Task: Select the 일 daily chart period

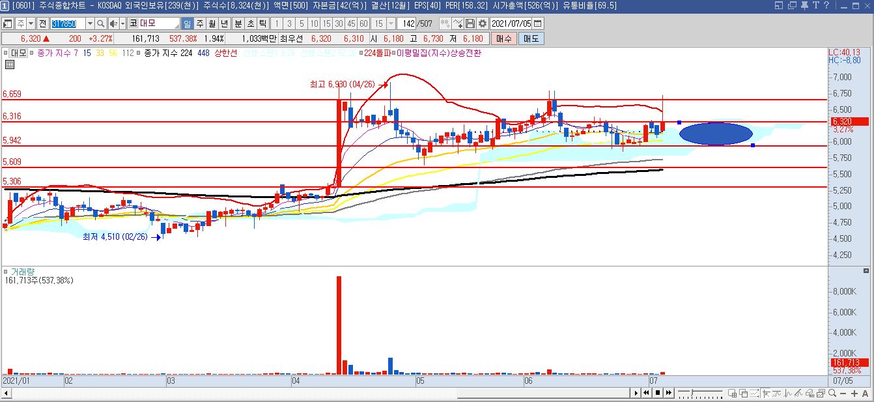Action: tap(188, 23)
